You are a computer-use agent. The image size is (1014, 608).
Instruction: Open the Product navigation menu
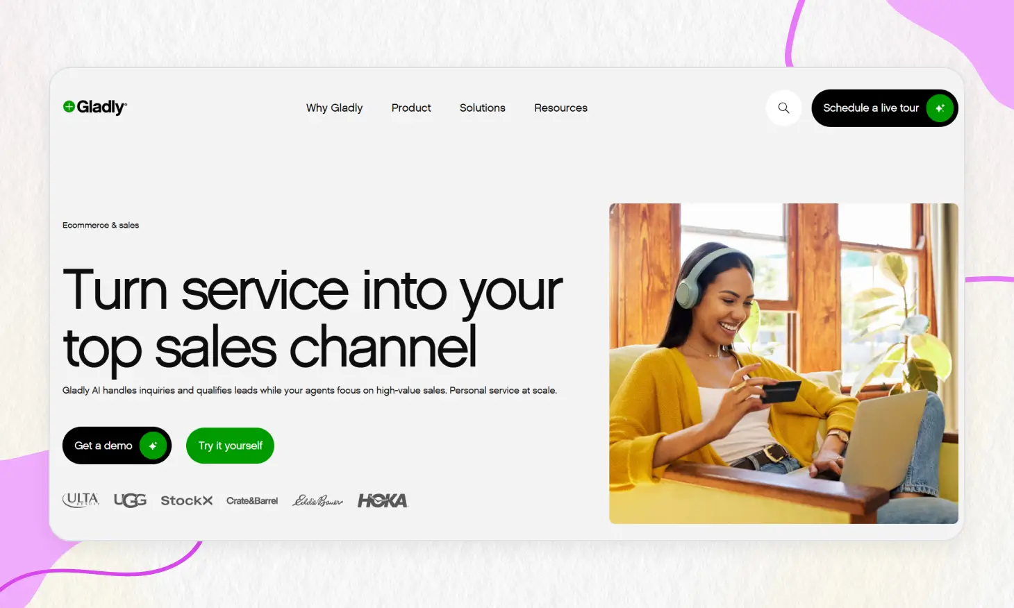pyautogui.click(x=411, y=108)
